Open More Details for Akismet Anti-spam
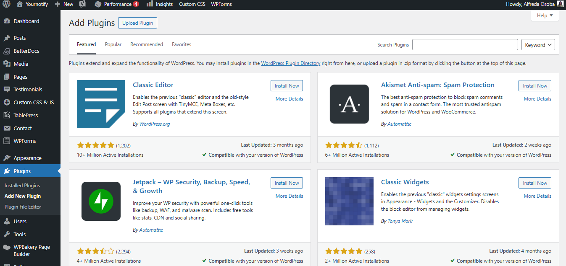 (x=537, y=99)
